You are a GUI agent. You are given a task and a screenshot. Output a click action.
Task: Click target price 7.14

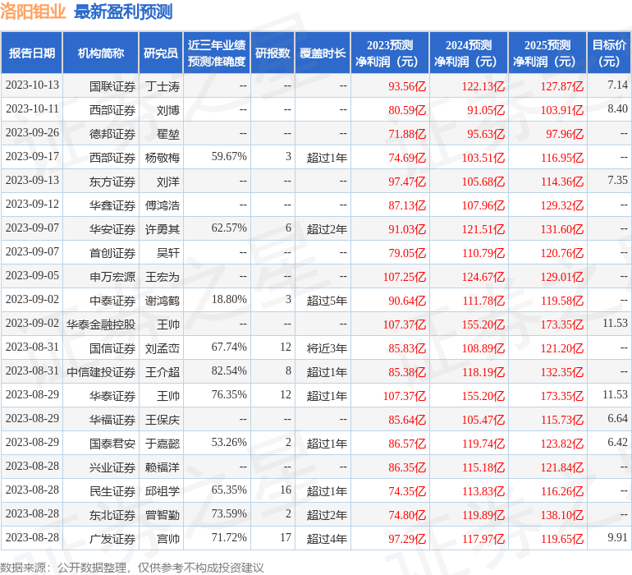[617, 85]
